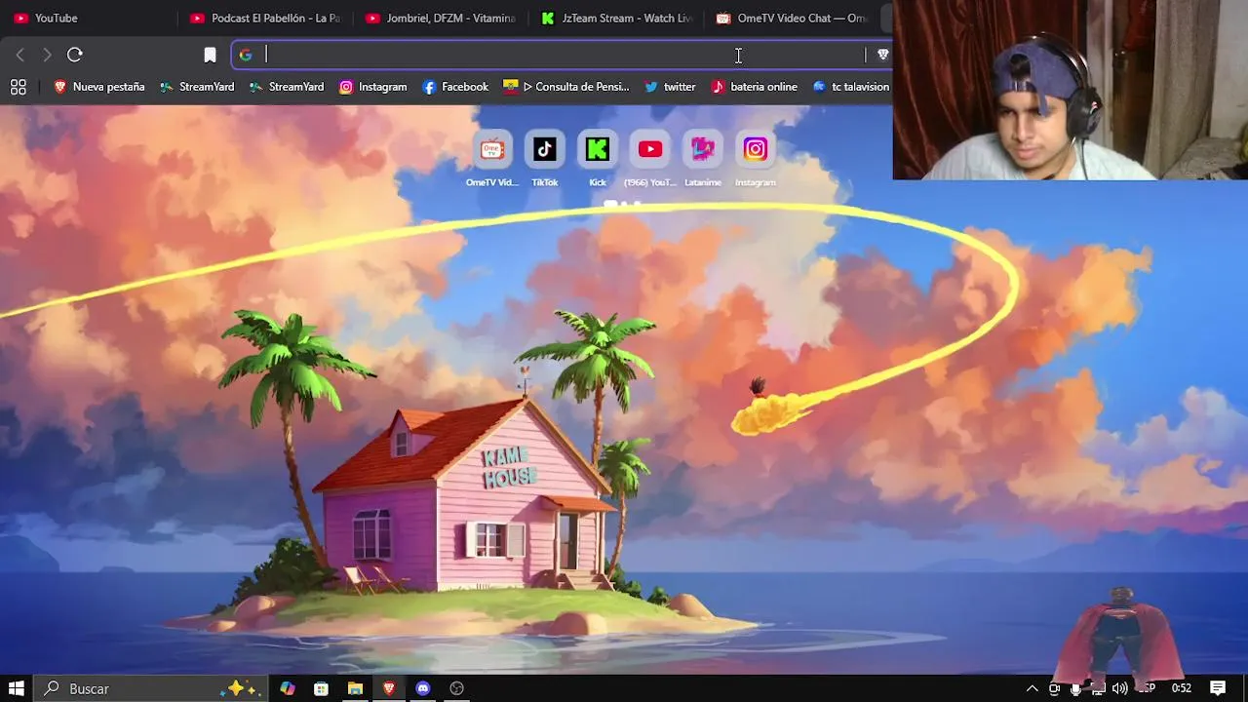Show hidden system tray icons
The image size is (1248, 702).
pyautogui.click(x=1033, y=688)
